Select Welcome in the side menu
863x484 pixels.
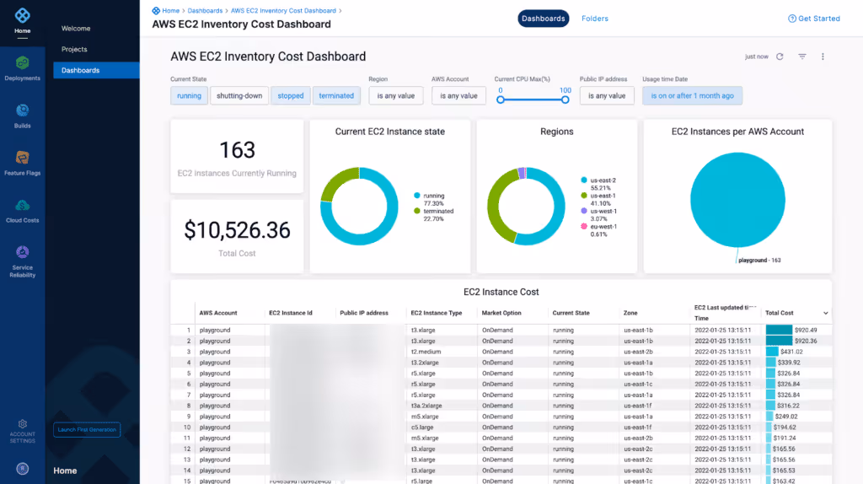pos(76,29)
